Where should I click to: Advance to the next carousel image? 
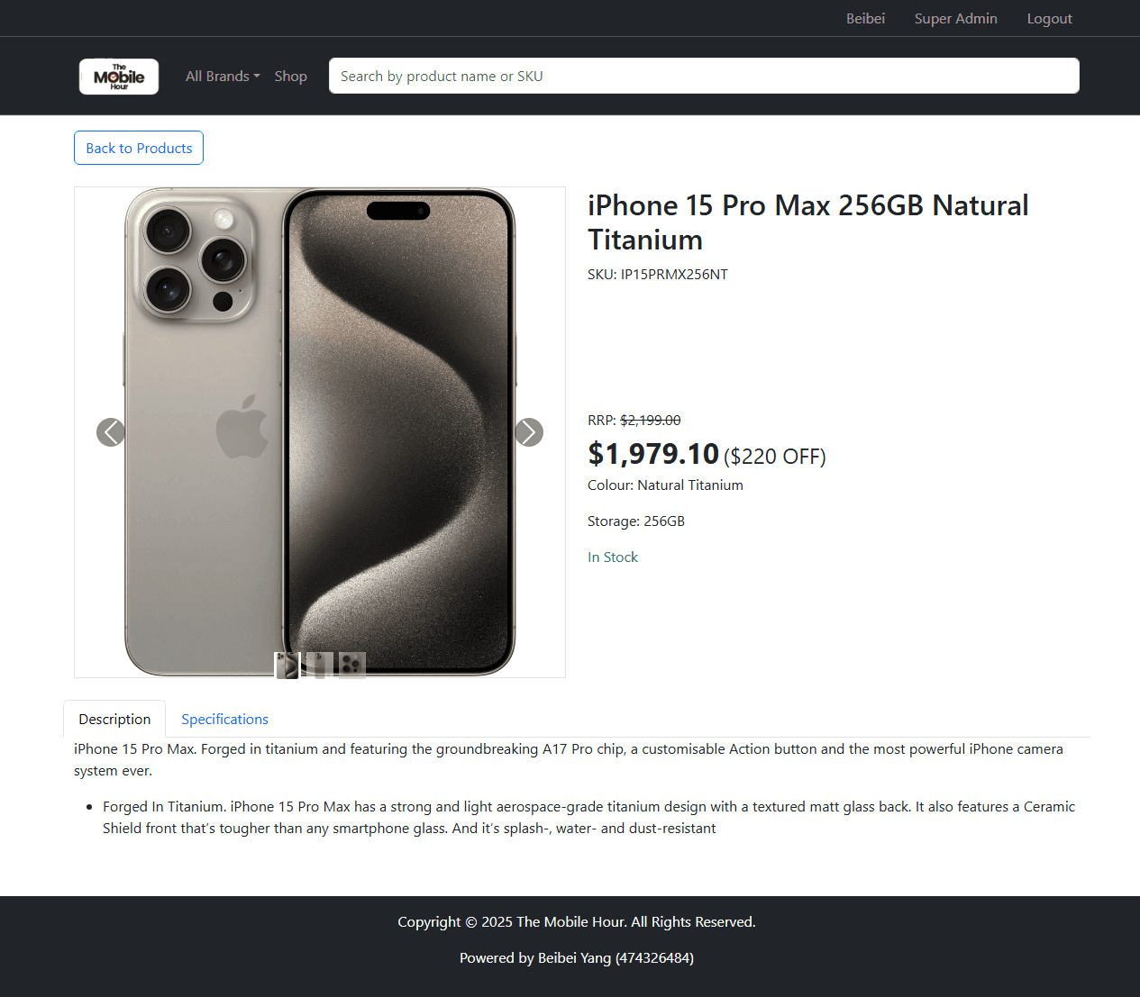[x=529, y=432]
